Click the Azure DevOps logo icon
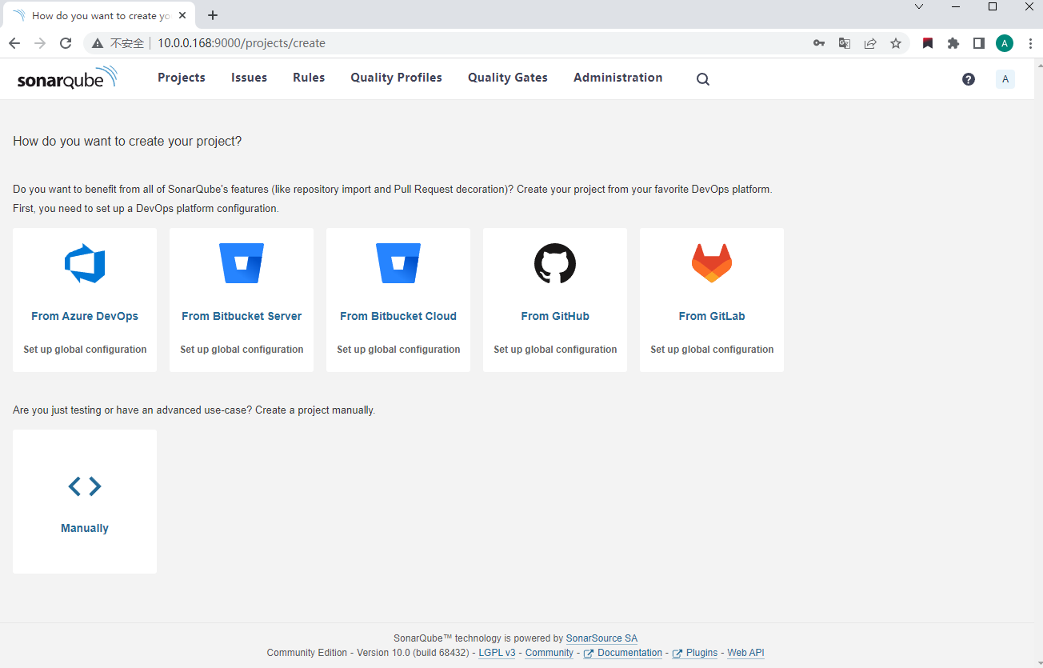 pyautogui.click(x=85, y=263)
